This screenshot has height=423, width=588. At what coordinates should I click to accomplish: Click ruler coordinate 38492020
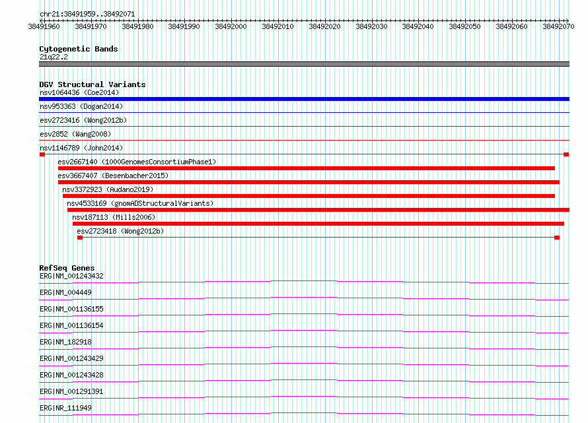324,26
